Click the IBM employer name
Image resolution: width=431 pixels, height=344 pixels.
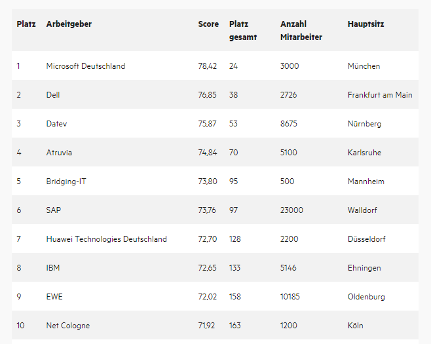click(53, 268)
